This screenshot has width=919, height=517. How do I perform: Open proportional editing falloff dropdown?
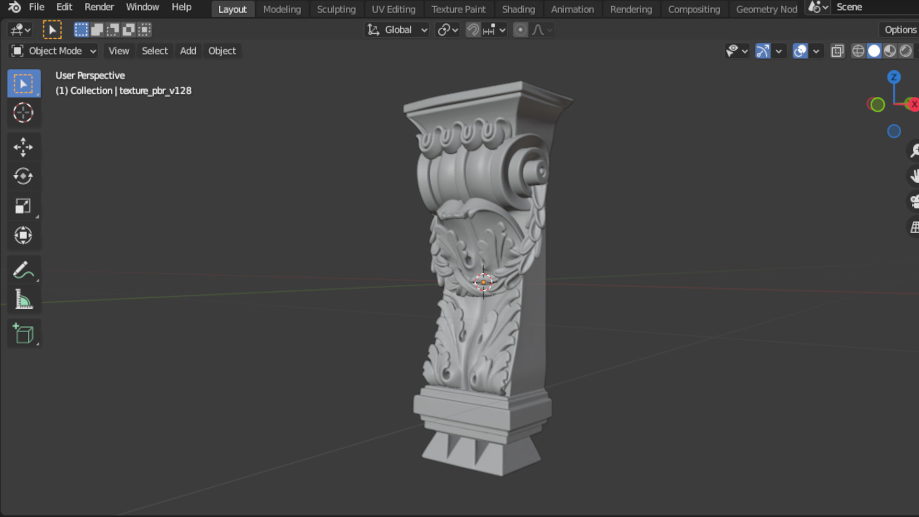542,30
